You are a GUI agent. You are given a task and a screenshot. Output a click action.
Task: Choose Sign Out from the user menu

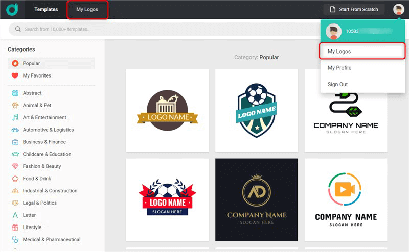(337, 84)
